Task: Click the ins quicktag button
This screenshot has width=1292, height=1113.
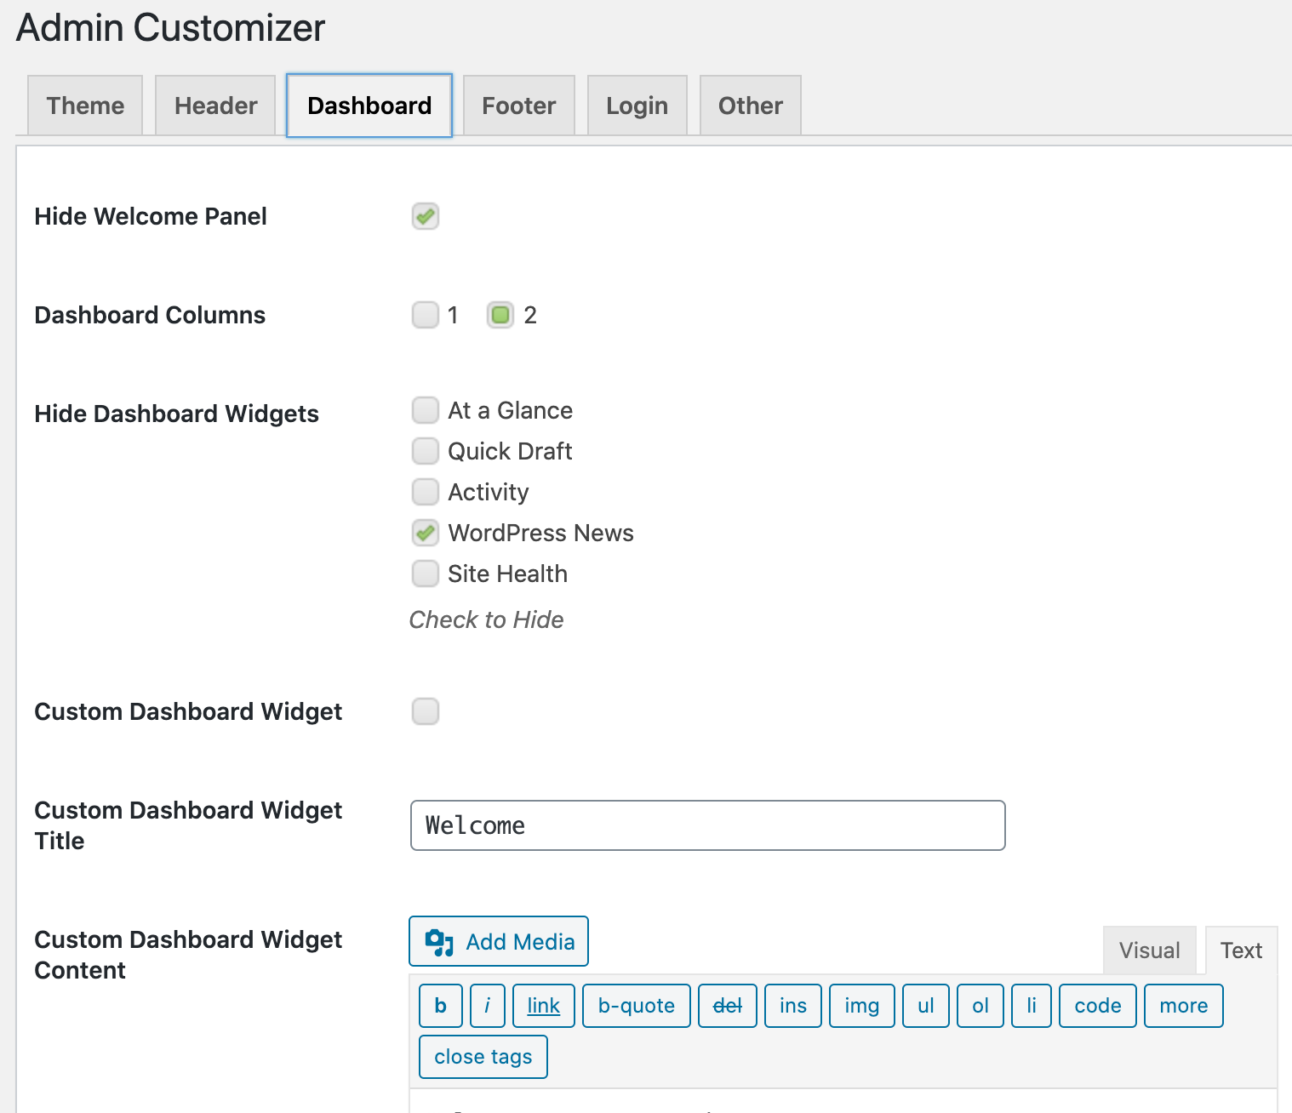Action: (x=793, y=1006)
